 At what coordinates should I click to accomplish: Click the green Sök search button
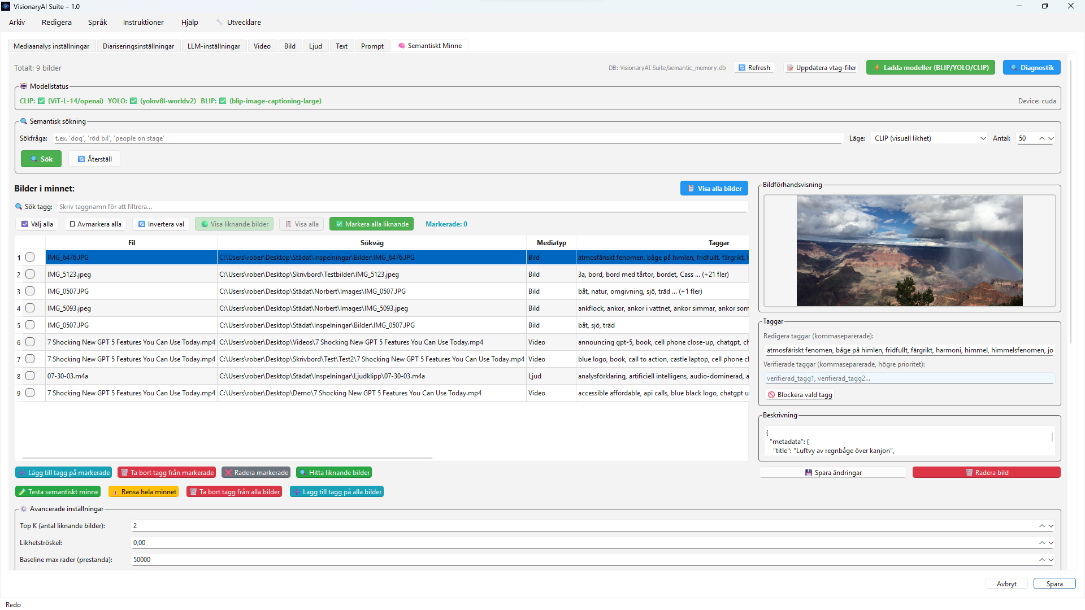tap(41, 159)
